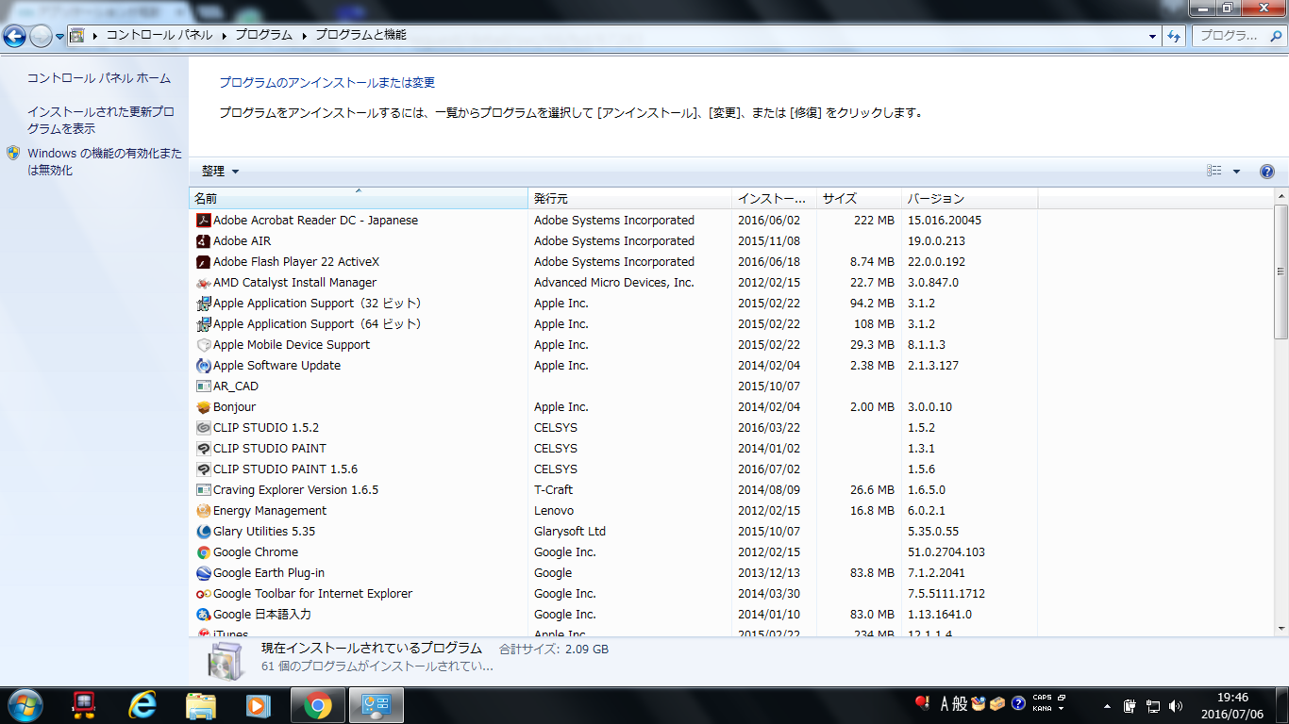Viewport: 1289px width, 724px height.
Task: Click the プログラムの検索 search field
Action: pos(1238,36)
